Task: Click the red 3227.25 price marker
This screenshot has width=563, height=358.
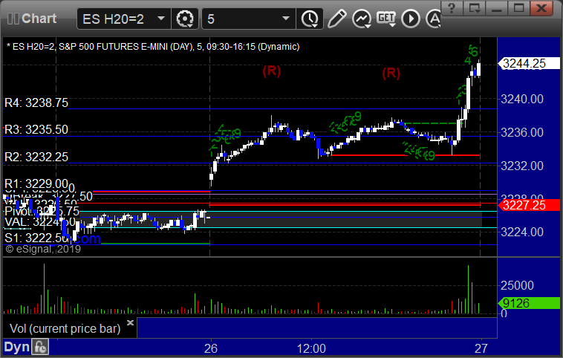Action: tap(529, 205)
